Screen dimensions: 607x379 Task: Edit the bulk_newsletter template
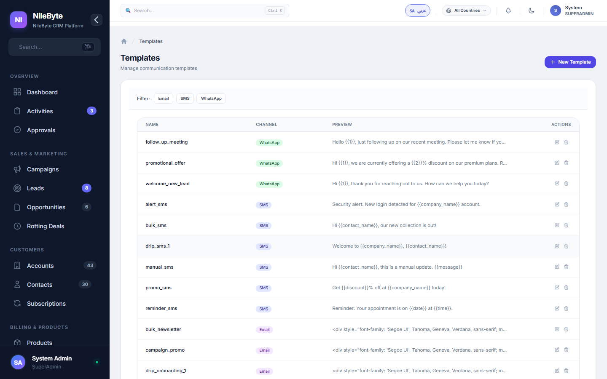557,329
